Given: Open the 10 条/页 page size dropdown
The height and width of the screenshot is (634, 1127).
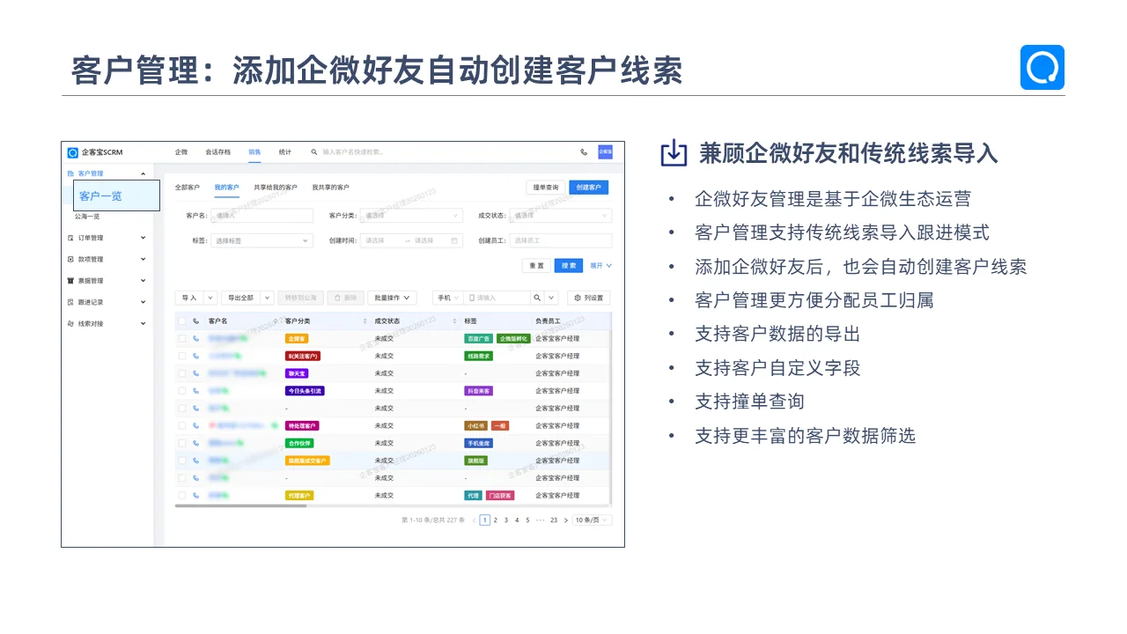Looking at the screenshot, I should [592, 520].
